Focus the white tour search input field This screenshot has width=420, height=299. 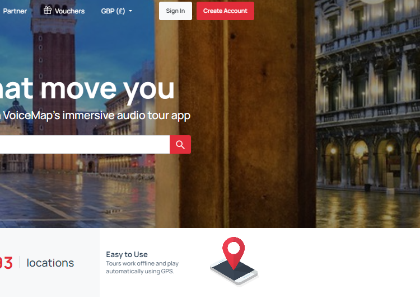85,145
